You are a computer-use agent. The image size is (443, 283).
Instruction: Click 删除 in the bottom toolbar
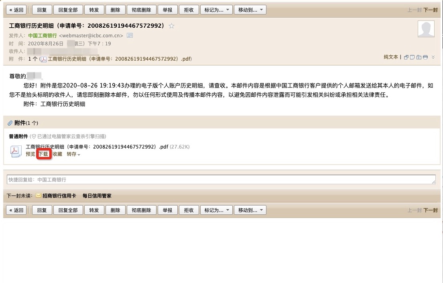click(115, 210)
